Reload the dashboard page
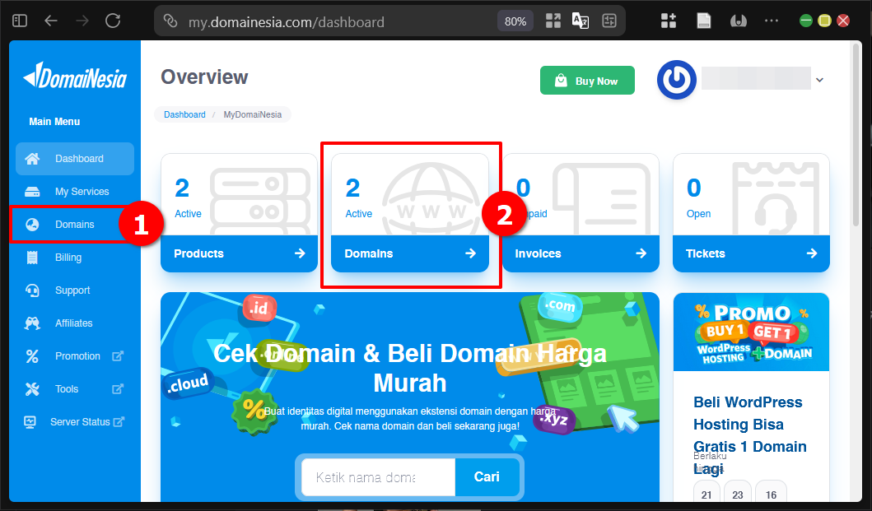This screenshot has height=511, width=872. click(x=113, y=21)
